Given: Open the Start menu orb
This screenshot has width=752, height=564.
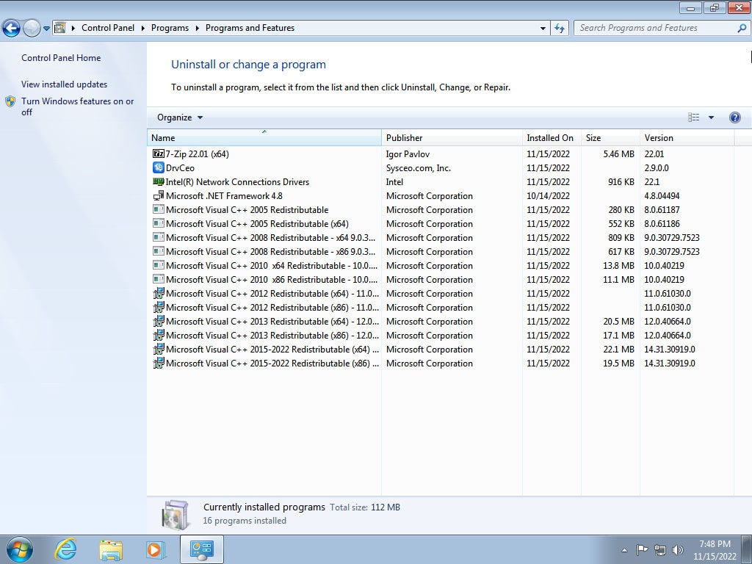Looking at the screenshot, I should click(x=20, y=549).
